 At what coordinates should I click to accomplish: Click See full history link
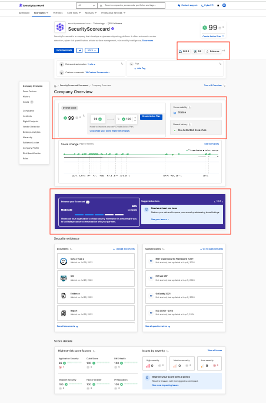[x=212, y=144]
